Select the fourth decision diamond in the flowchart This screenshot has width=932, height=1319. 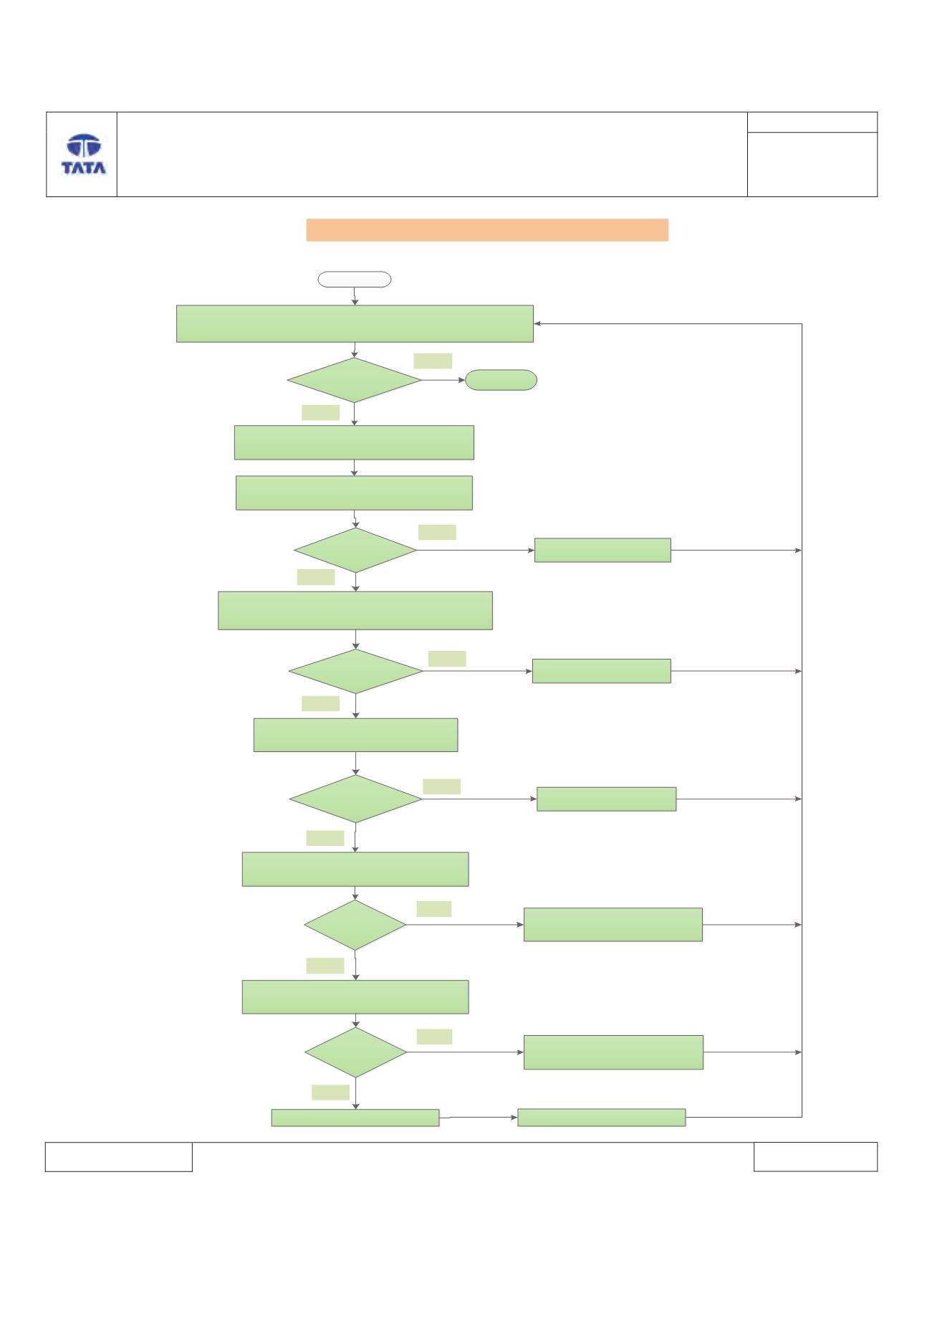tap(355, 799)
